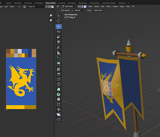Select the Knife tool
This screenshot has width=160, height=137.
click(x=58, y=84)
